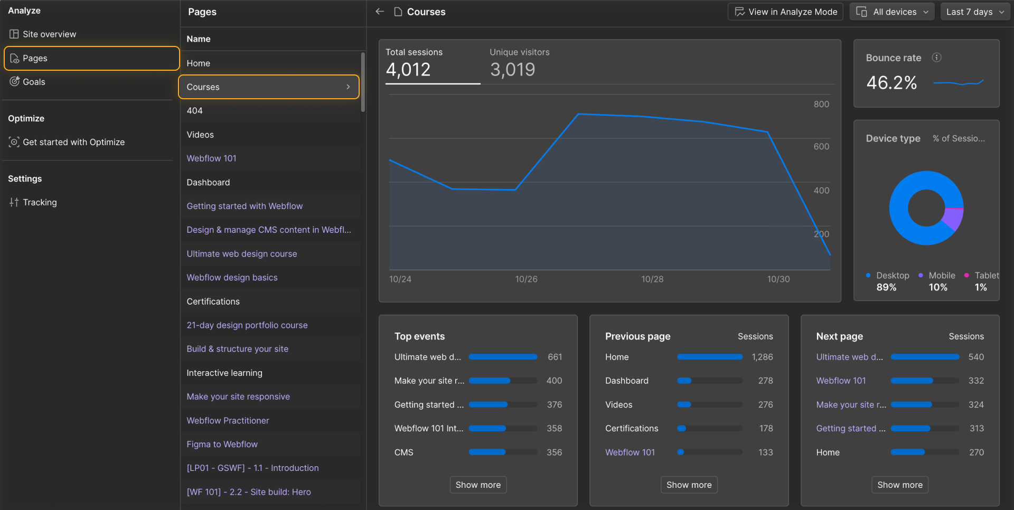
Task: Switch to the Unique visitors metric
Action: pyautogui.click(x=519, y=63)
